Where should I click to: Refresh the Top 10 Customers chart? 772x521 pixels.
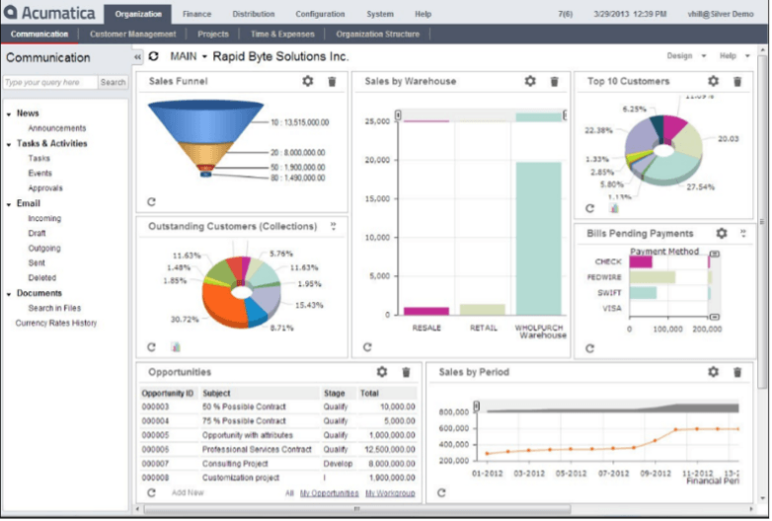tap(589, 208)
